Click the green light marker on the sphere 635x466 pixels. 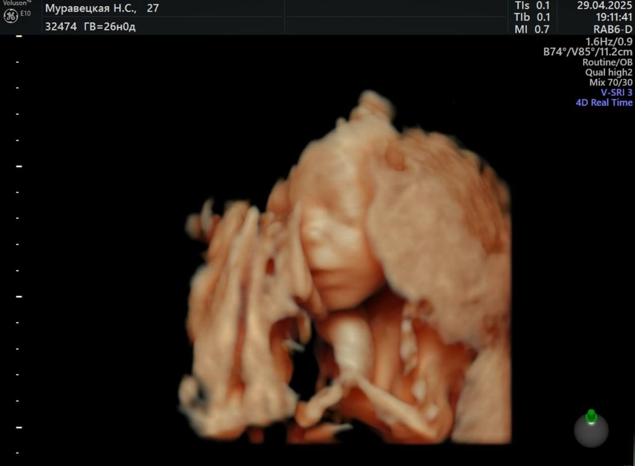(x=591, y=416)
